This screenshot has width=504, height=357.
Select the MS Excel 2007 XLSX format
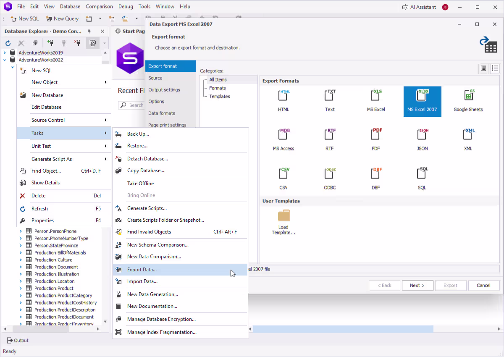coord(422,101)
